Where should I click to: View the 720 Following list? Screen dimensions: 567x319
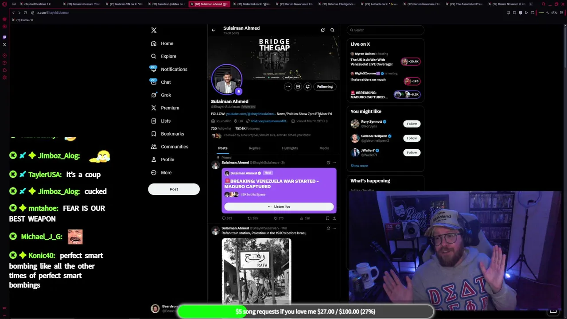[x=221, y=128]
